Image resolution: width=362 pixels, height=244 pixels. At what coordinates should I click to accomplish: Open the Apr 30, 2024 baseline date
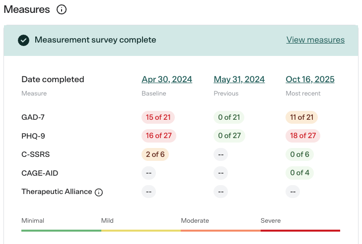(x=167, y=79)
